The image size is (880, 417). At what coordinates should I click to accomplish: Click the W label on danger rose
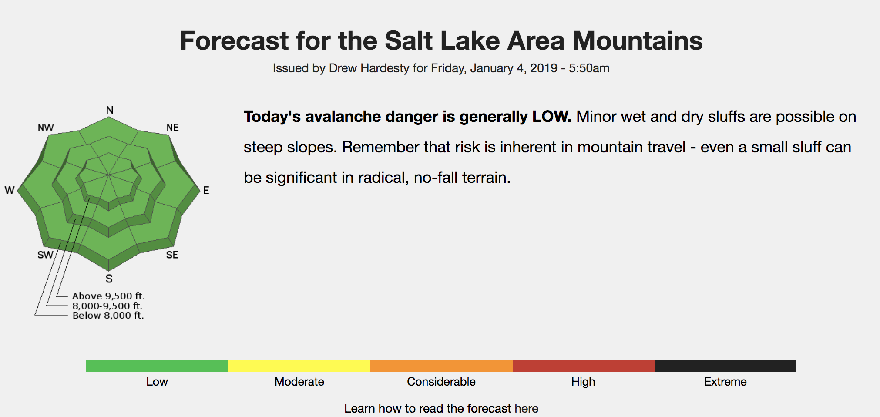pyautogui.click(x=10, y=190)
